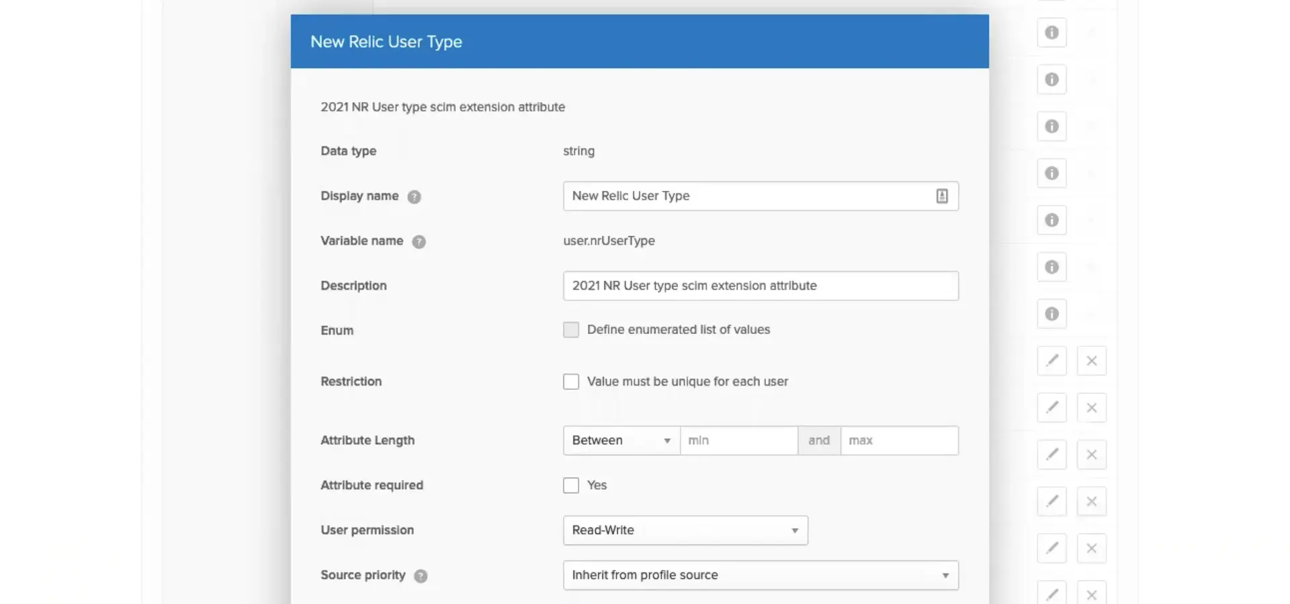Expand the Inherit from profile source dropdown
This screenshot has height=604, width=1290.
tap(761, 575)
